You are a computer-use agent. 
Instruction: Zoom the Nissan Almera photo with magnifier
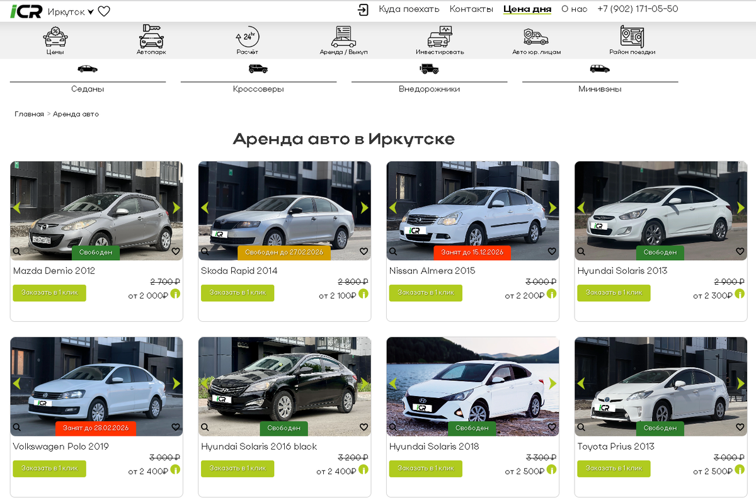point(393,251)
